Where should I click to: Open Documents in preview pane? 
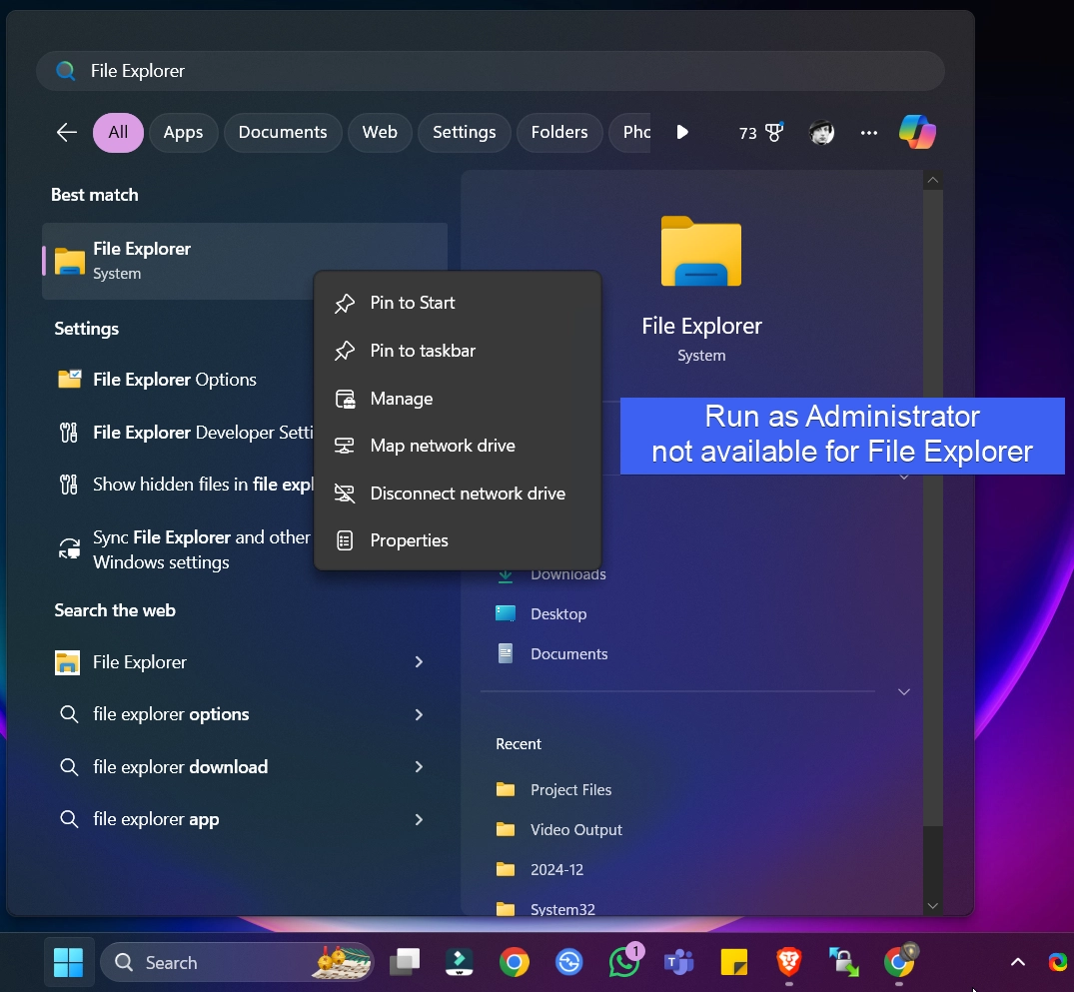[x=552, y=654]
